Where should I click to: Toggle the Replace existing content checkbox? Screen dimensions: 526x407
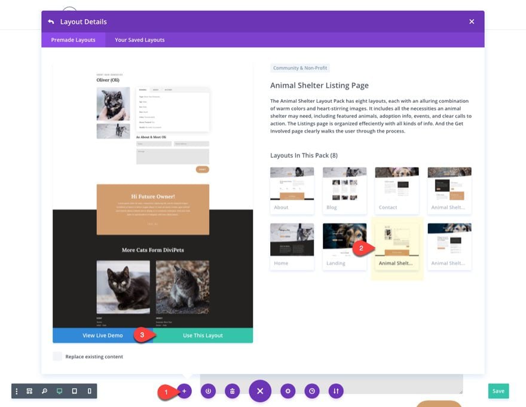[57, 356]
